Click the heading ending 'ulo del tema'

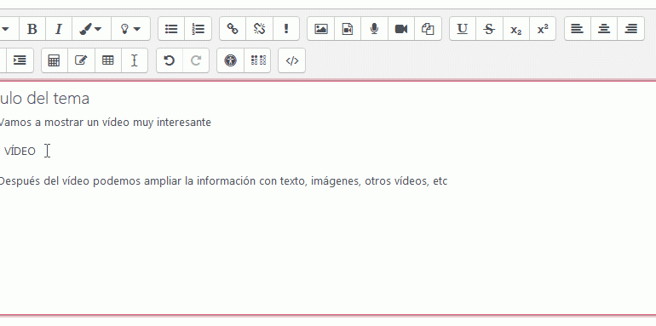pyautogui.click(x=44, y=99)
